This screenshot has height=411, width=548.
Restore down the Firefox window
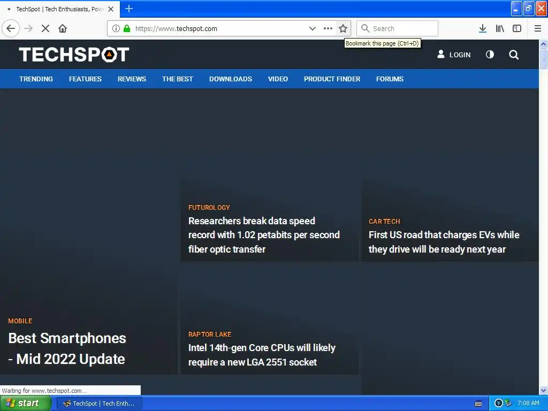click(529, 9)
